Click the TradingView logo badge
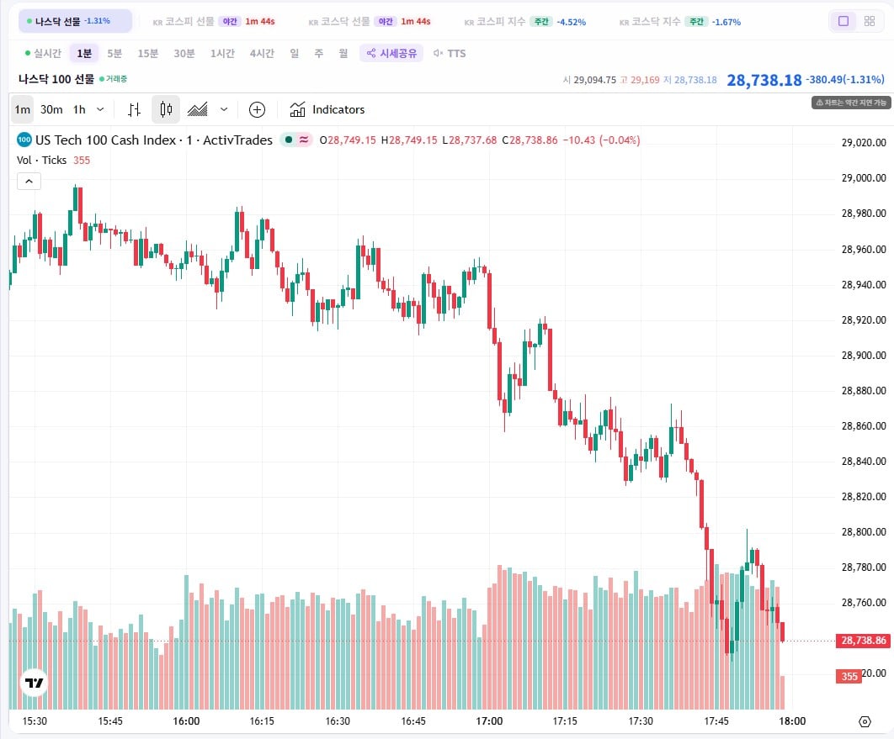 [x=35, y=683]
